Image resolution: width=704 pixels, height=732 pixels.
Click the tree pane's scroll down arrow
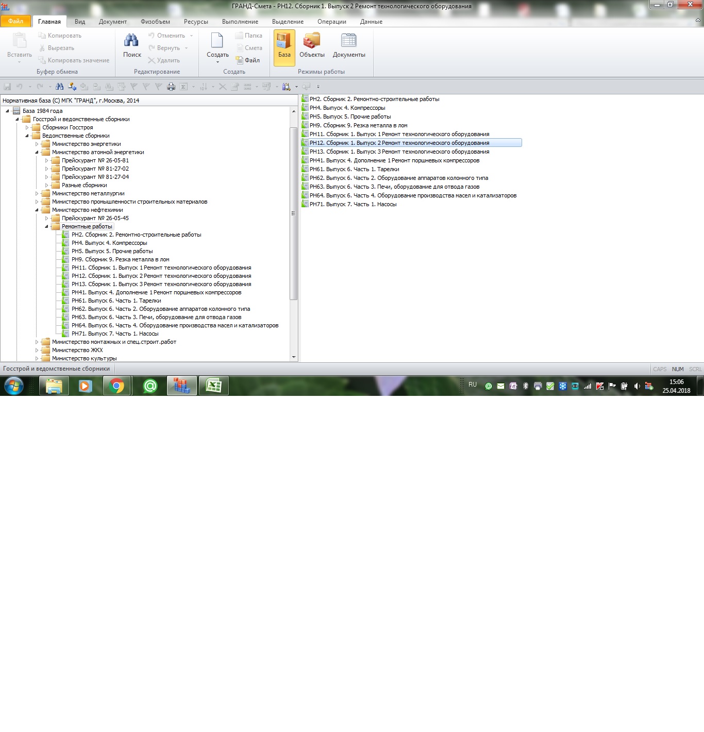coord(294,357)
